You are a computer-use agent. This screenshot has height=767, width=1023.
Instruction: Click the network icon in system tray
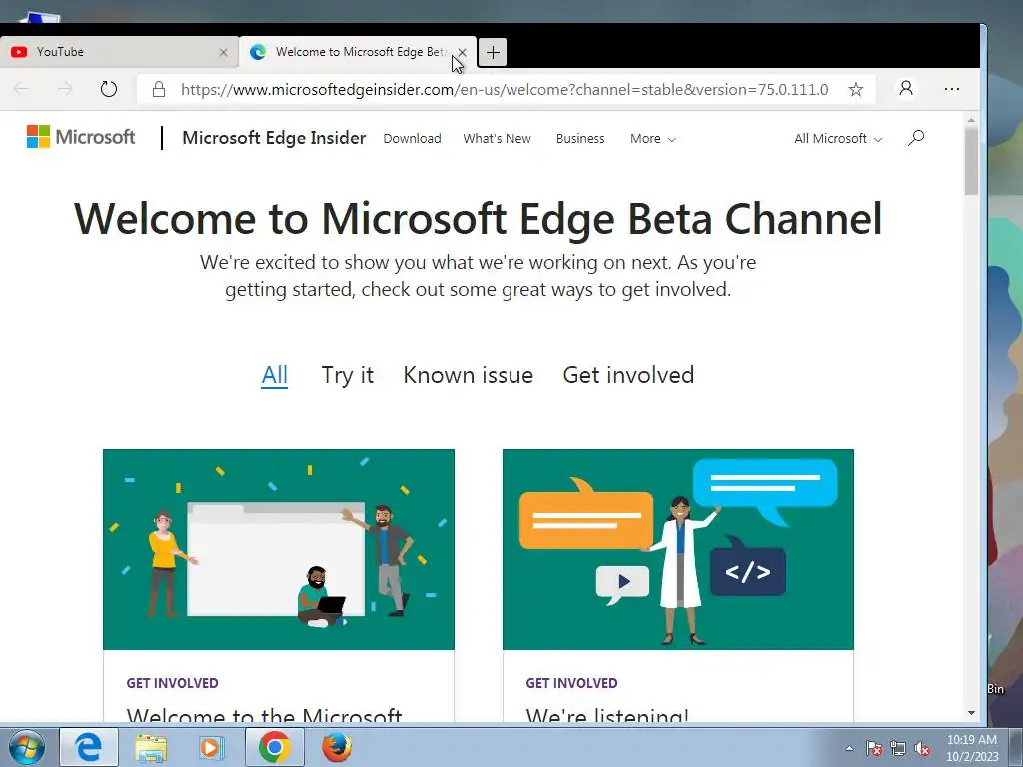pos(898,748)
